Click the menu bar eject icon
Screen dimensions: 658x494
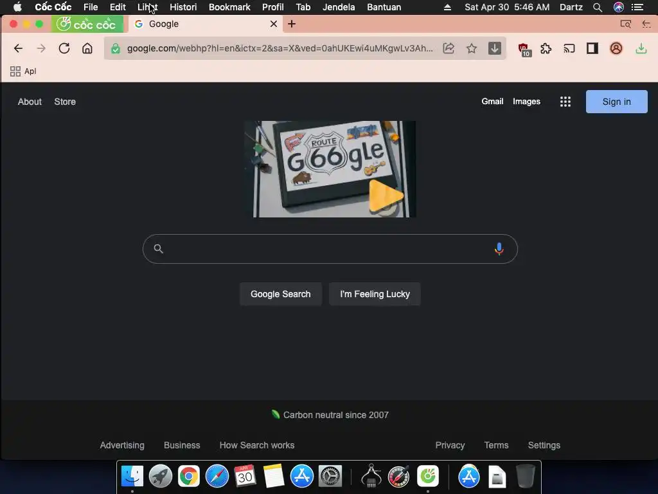pyautogui.click(x=447, y=7)
